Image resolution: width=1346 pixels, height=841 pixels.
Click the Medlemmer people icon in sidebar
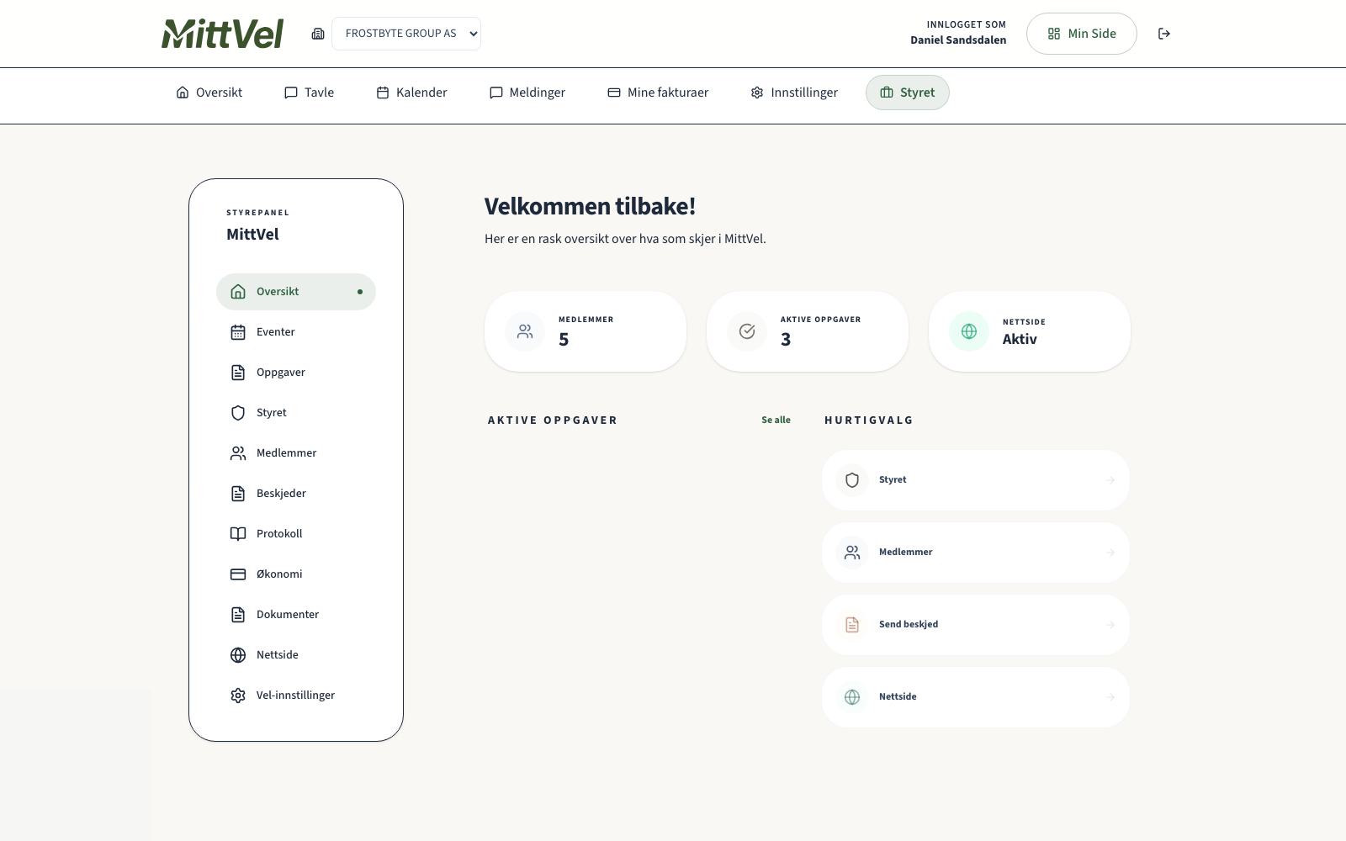point(238,453)
